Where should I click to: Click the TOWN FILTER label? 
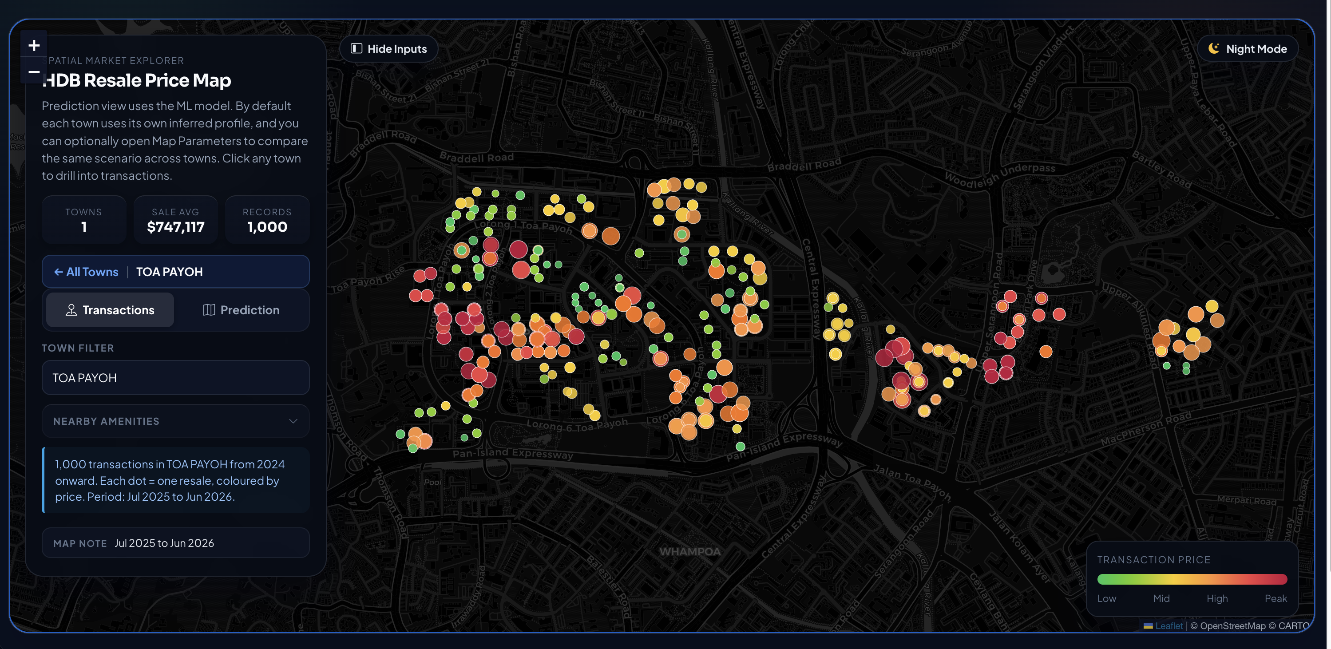(78, 348)
